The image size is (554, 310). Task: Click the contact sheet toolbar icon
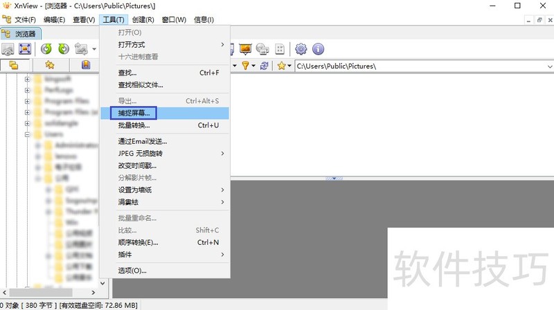[x=280, y=48]
